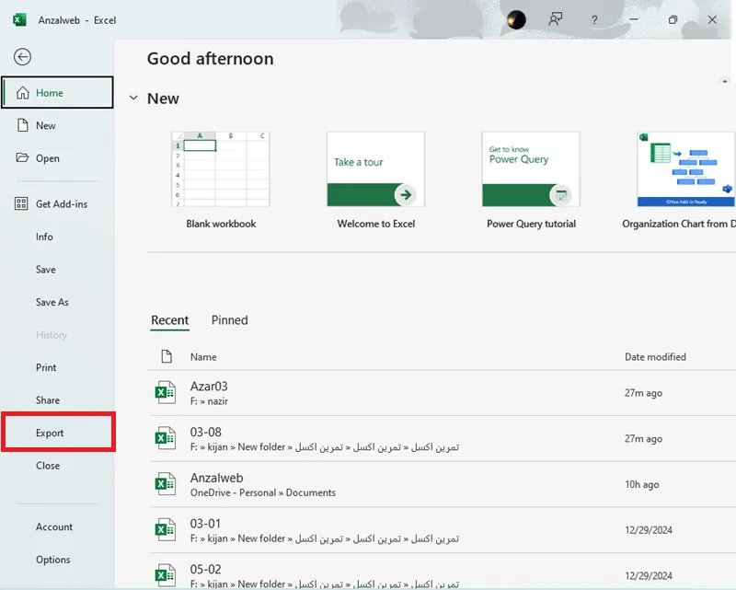Open the 03-08 workbook
This screenshot has width=736, height=590.
[x=442, y=439]
